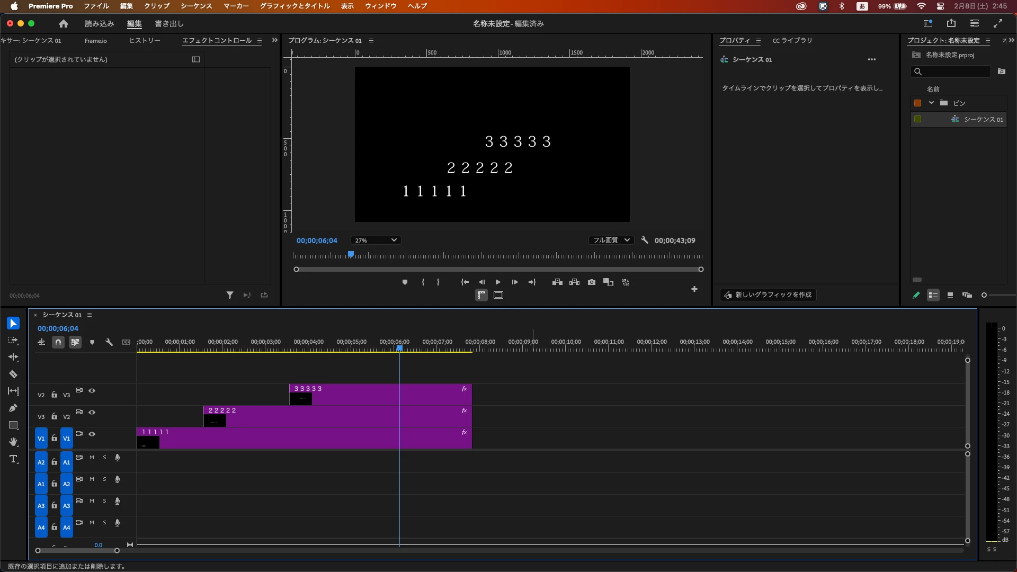The height and width of the screenshot is (572, 1017).
Task: Click the project panel icon size slider
Action: (x=984, y=295)
